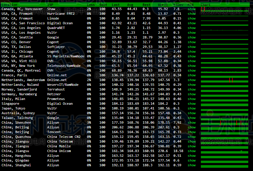Click show for Germany, Nuremberg Hetzner
The image size is (253, 171).
pos(191,94)
